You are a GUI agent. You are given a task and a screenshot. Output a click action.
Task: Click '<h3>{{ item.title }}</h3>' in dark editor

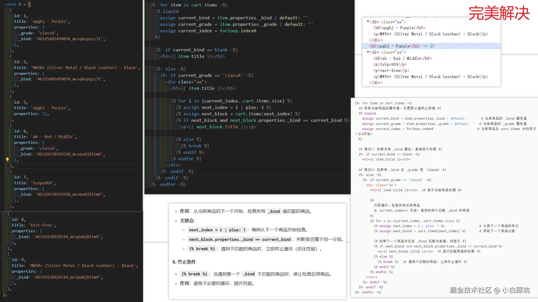[193, 56]
